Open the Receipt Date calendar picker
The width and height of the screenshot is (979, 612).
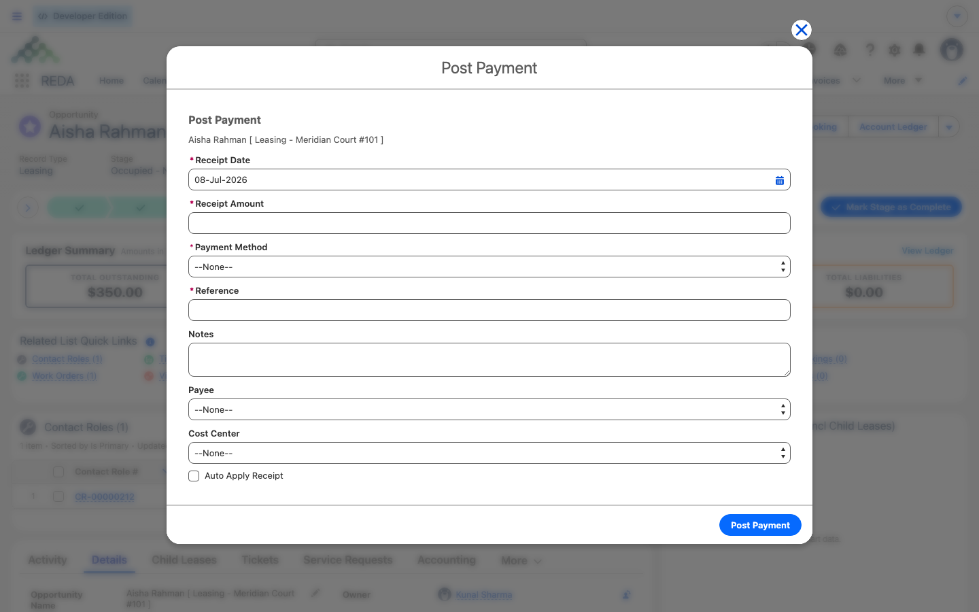coord(780,180)
